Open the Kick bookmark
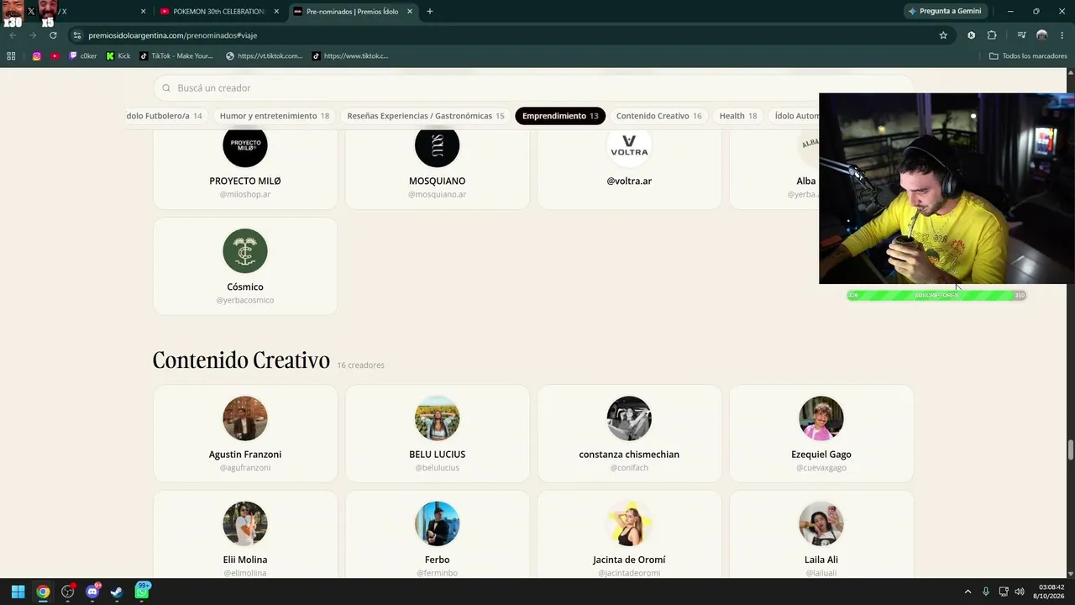1075x605 pixels. [x=118, y=56]
